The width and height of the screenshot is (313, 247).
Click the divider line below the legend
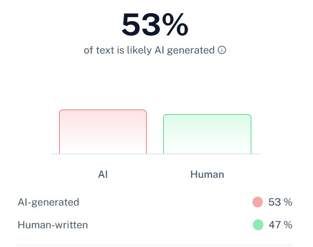pos(155,245)
